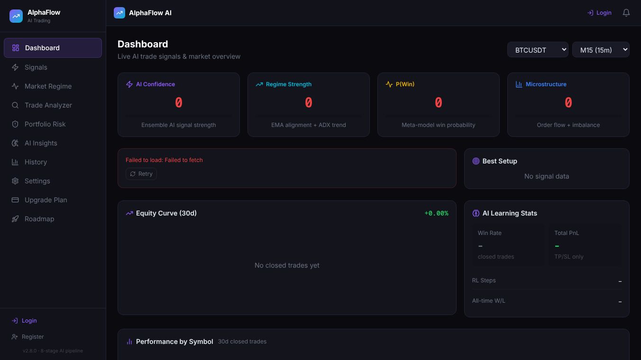The width and height of the screenshot is (641, 360).
Task: Retry loading the failed signal data
Action: [141, 173]
